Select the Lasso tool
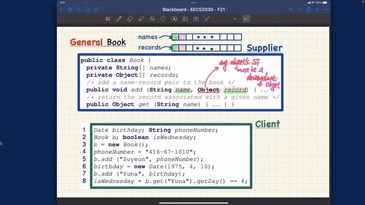This screenshot has width=365, height=205. 163,19
